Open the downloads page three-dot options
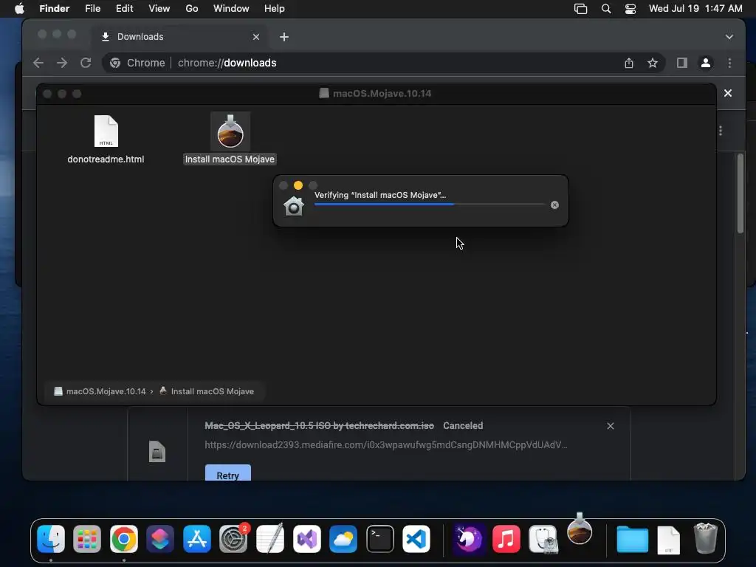Viewport: 756px width, 567px height. 721,131
